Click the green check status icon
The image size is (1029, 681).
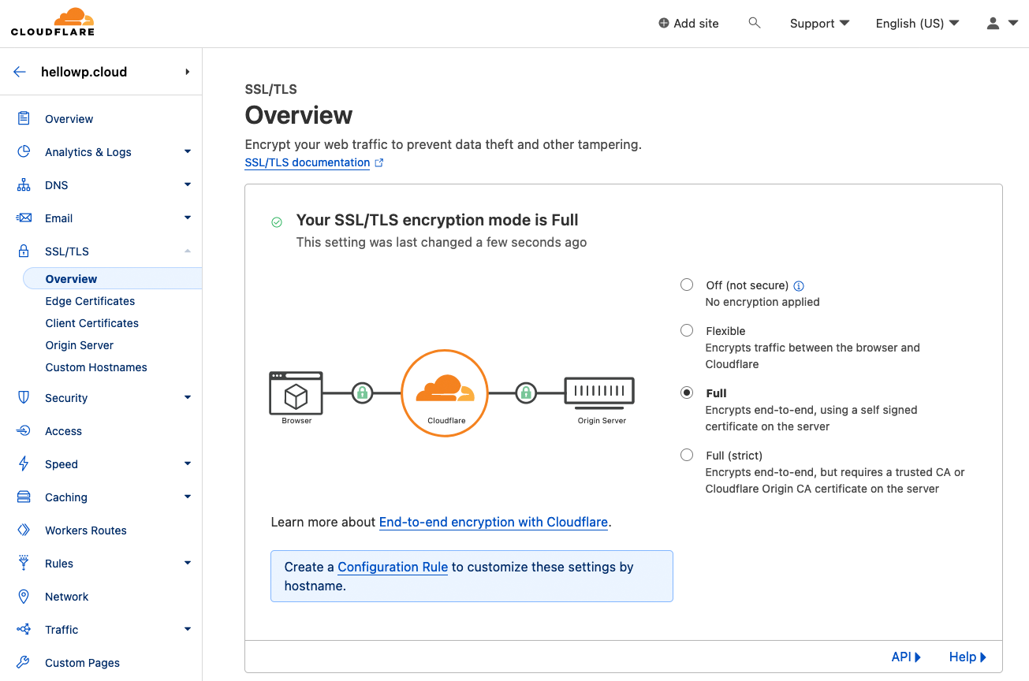(277, 222)
